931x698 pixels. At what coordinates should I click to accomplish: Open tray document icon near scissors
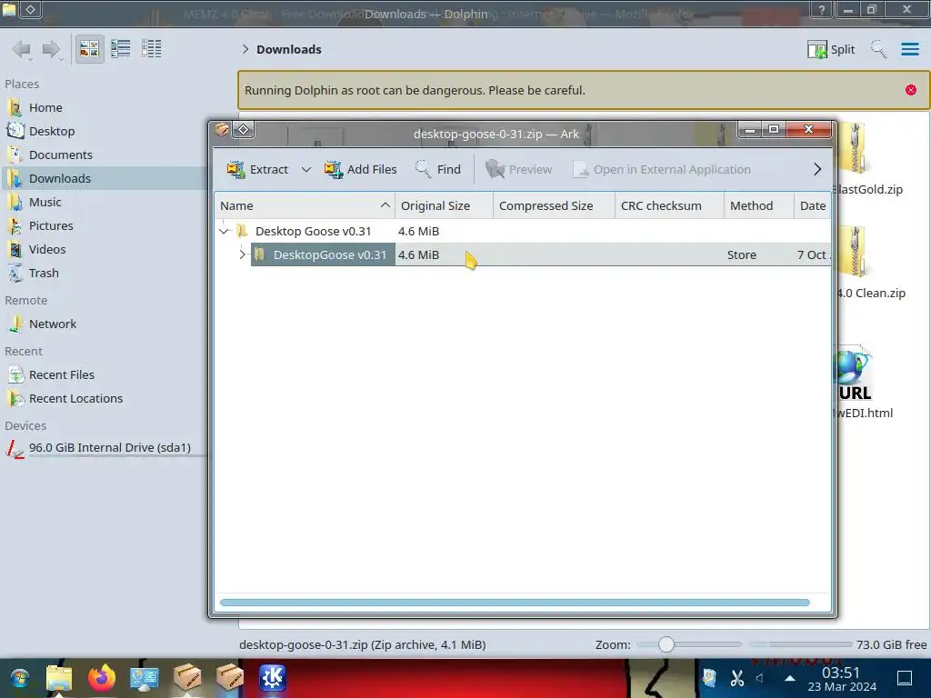[709, 678]
